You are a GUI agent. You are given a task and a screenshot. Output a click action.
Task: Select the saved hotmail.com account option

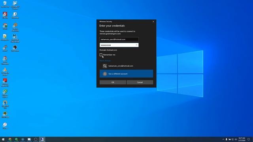[126, 66]
